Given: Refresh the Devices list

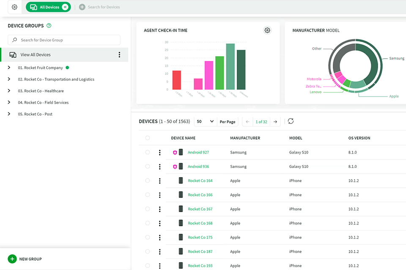Looking at the screenshot, I should [291, 121].
